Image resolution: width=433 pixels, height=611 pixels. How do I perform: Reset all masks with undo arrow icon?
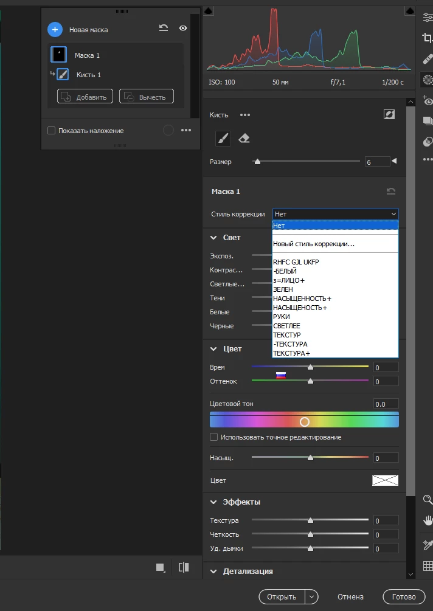point(164,28)
